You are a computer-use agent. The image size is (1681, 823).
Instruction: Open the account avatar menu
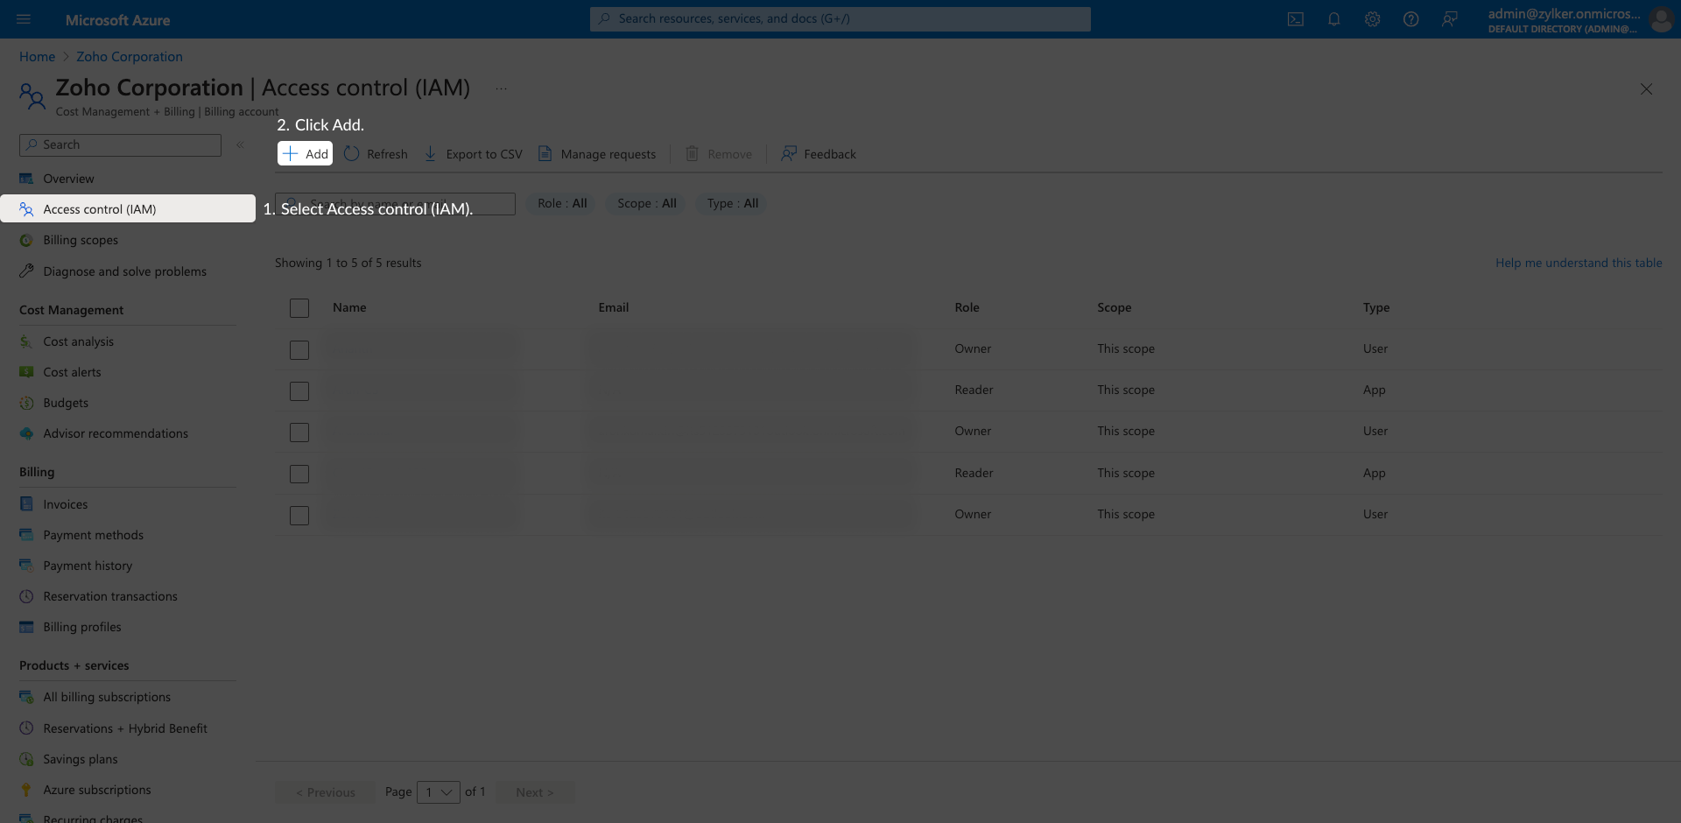(1661, 19)
